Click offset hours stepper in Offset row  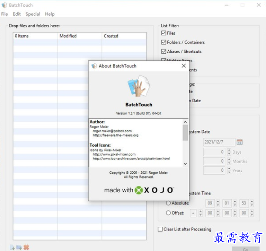218,213
